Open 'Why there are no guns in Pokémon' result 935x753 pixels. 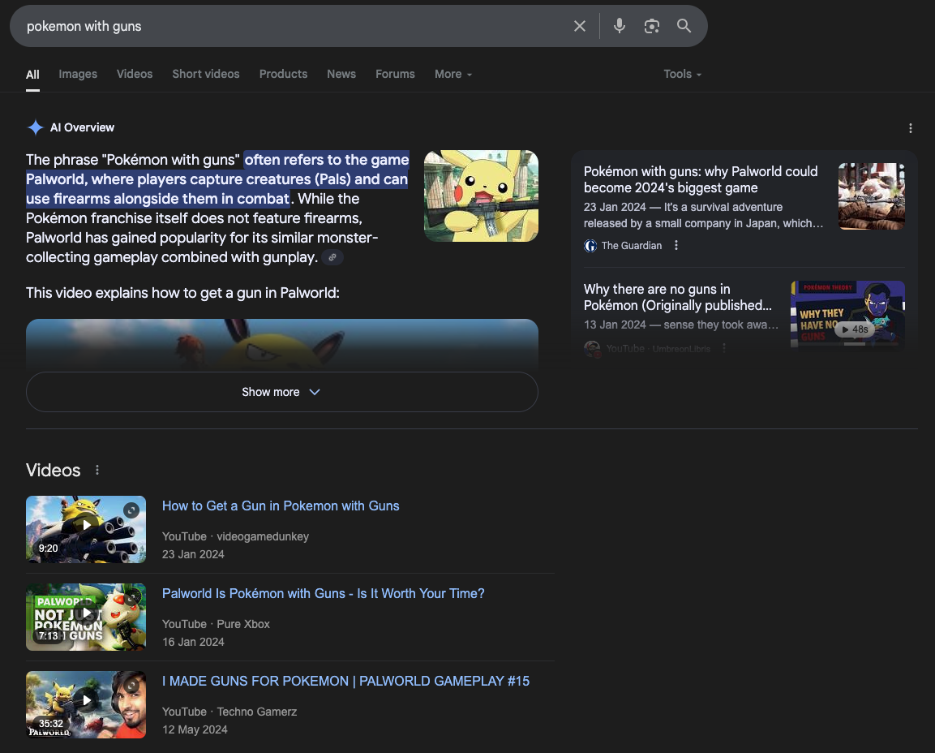tap(677, 297)
